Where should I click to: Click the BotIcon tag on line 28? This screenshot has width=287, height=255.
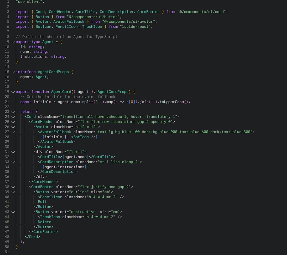coord(83,137)
